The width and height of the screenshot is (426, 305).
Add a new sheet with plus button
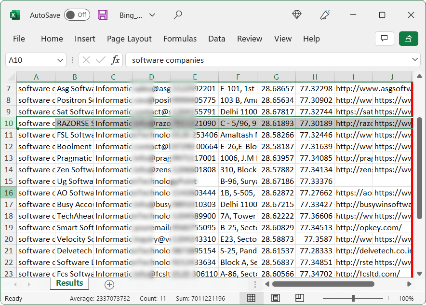click(x=109, y=285)
